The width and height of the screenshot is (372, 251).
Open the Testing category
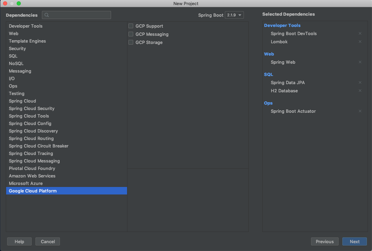pyautogui.click(x=66, y=93)
